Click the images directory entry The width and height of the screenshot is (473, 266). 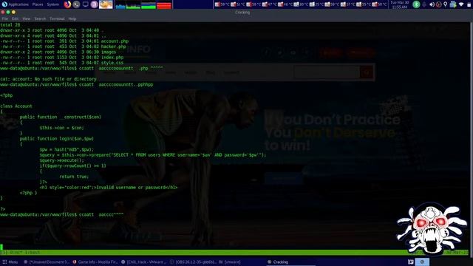tap(109, 52)
